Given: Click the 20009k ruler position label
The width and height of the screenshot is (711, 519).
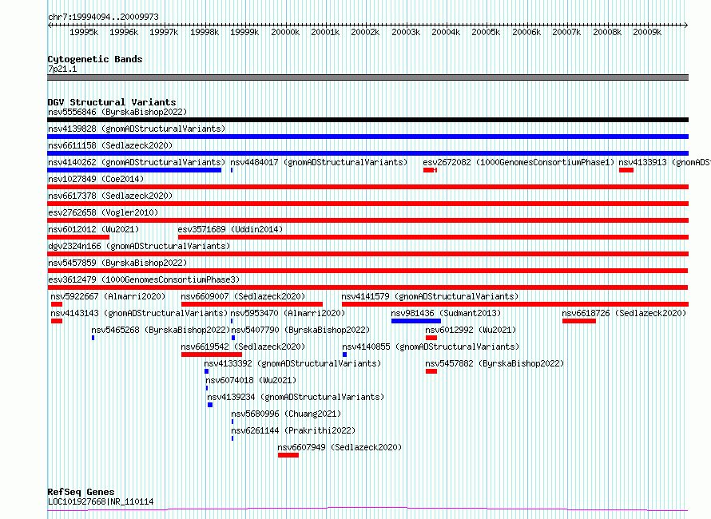Looking at the screenshot, I should [x=647, y=33].
